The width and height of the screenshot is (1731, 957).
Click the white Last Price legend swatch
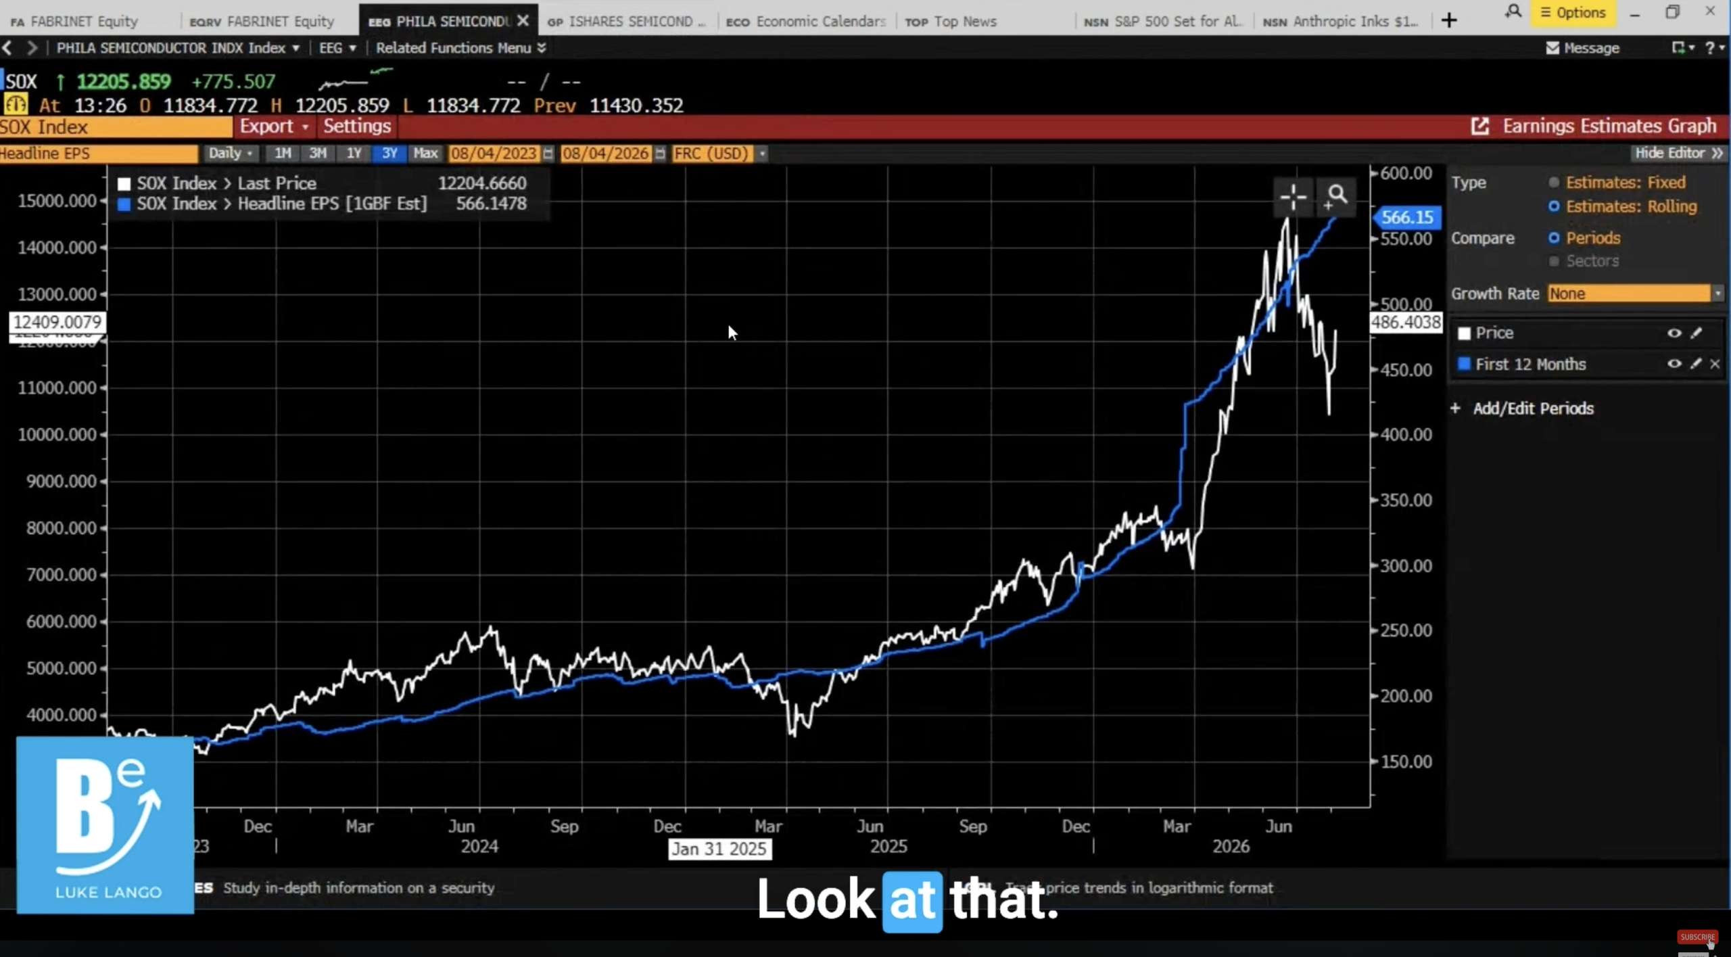point(124,184)
